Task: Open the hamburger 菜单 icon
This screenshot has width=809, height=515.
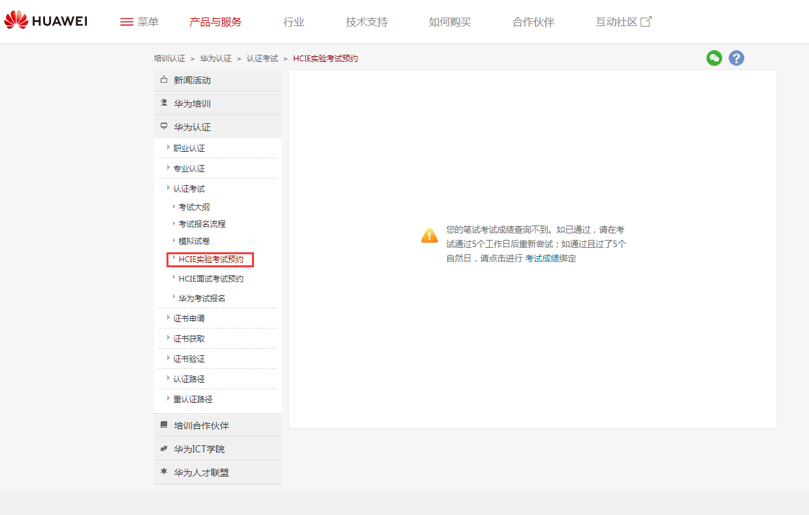Action: [127, 22]
